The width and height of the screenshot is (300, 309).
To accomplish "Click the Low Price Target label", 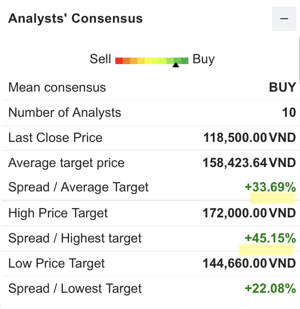I will (56, 264).
